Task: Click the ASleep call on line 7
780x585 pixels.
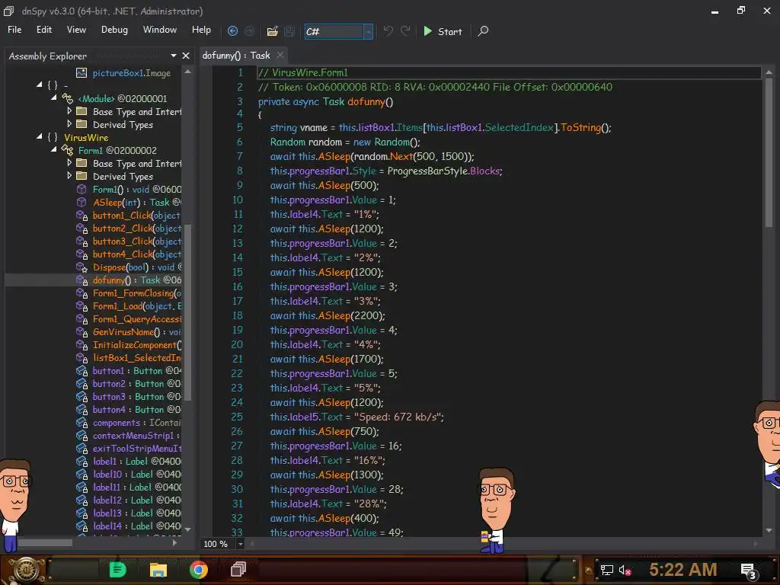Action: pos(334,156)
